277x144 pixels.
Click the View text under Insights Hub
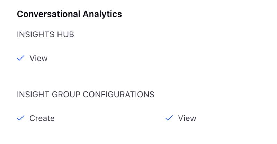click(38, 58)
